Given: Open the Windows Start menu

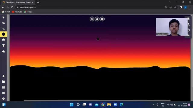Looking at the screenshot, I should coord(72,105).
